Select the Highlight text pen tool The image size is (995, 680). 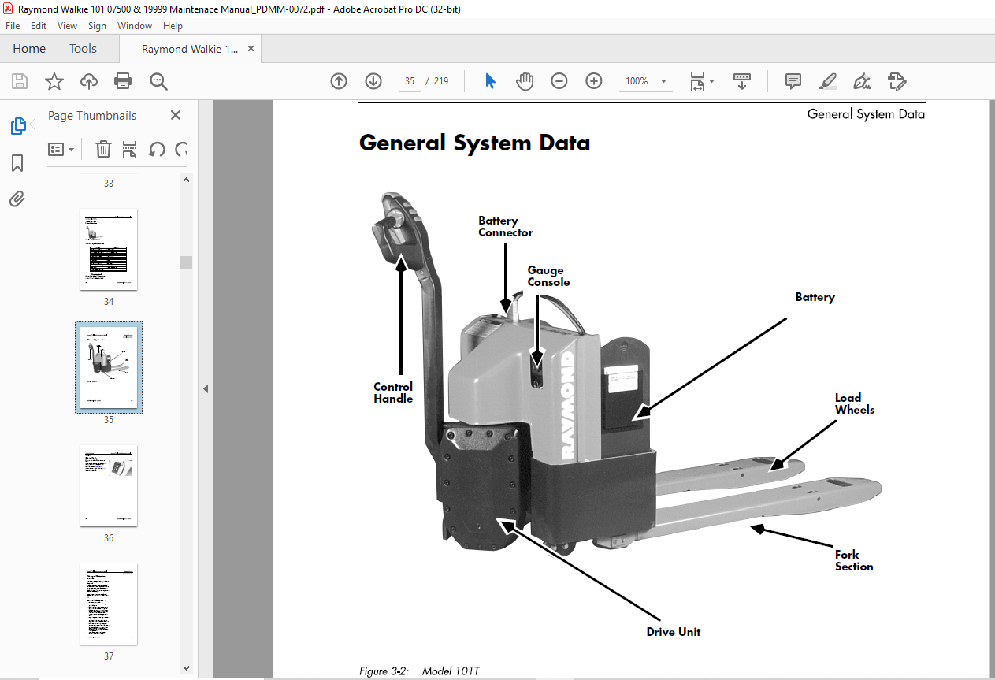tap(827, 81)
